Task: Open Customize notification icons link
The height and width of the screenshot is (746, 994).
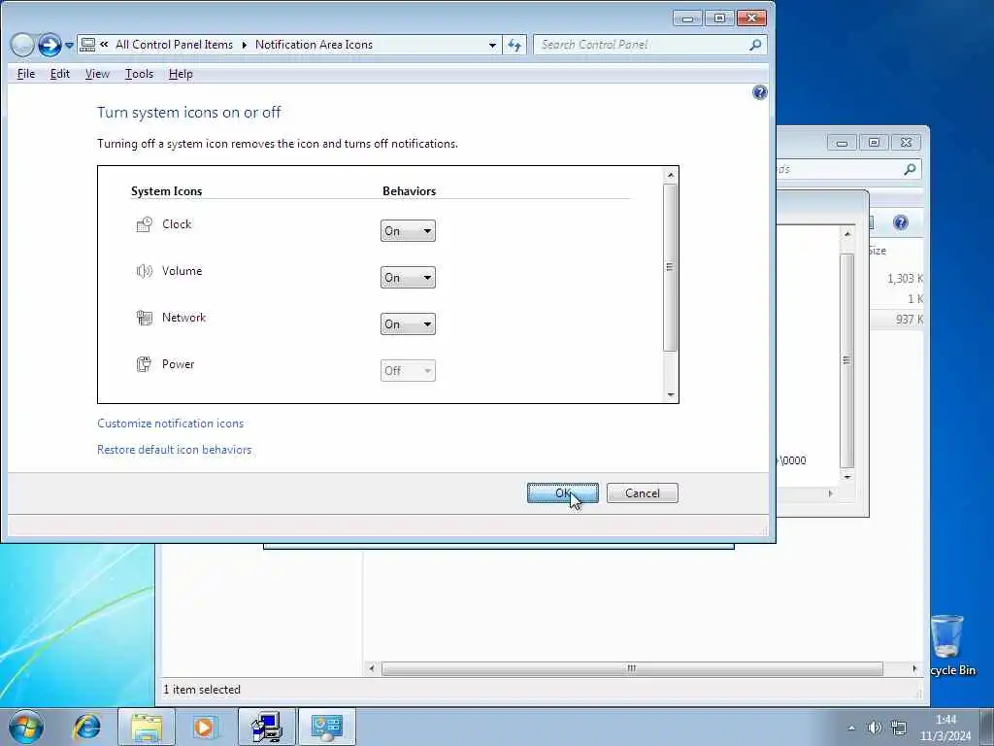Action: (x=171, y=424)
